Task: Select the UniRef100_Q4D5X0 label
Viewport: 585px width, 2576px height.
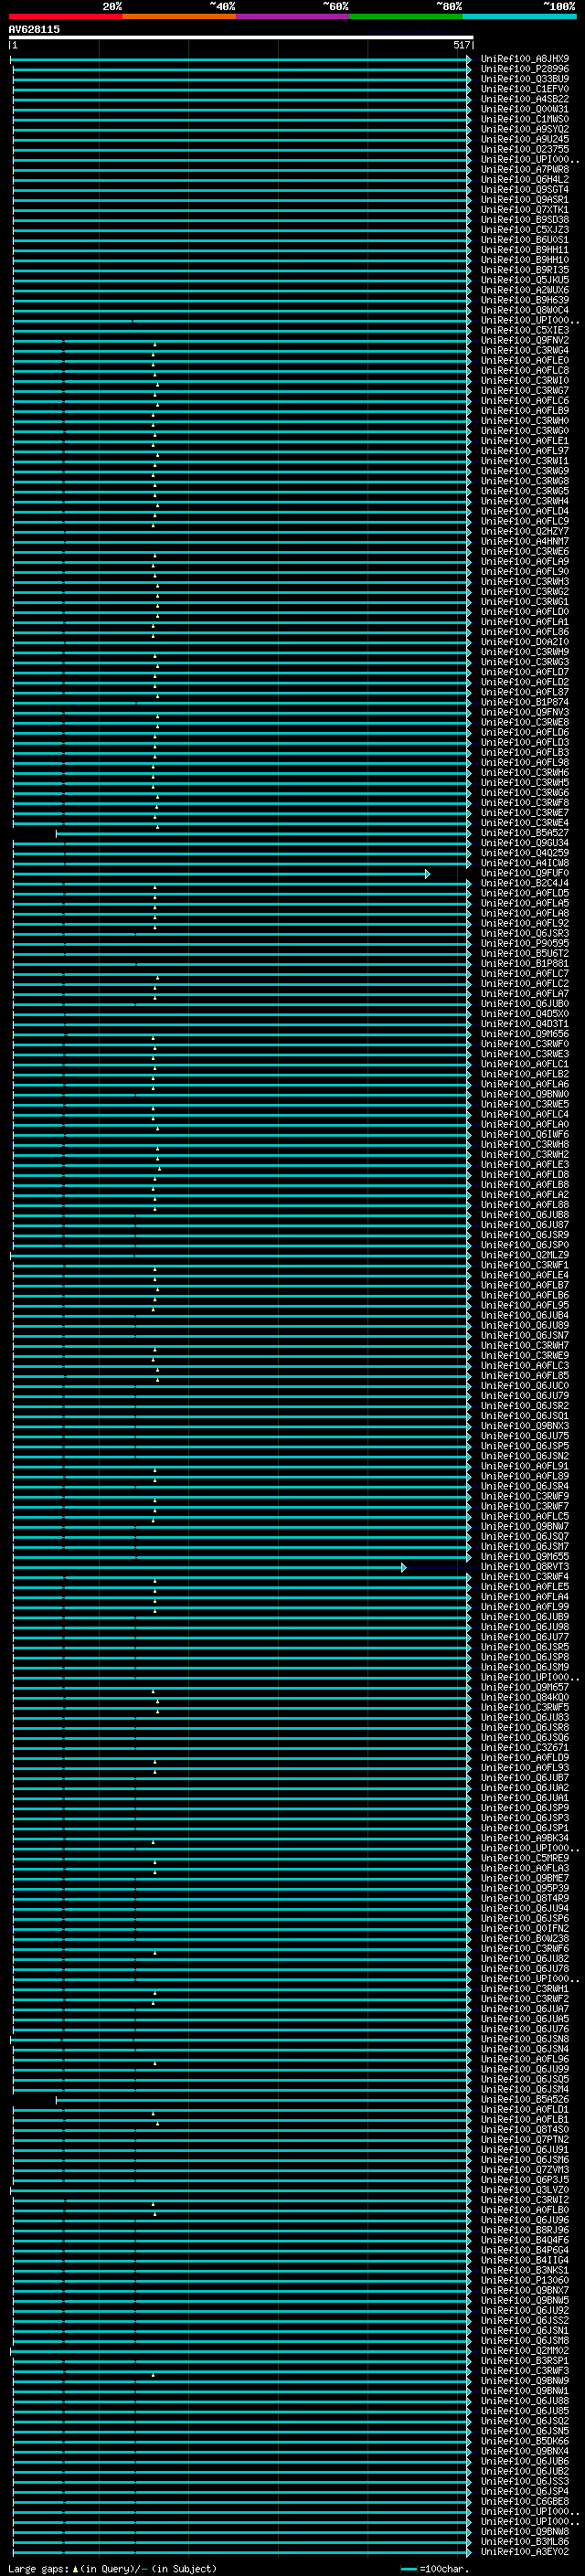Action: (525, 1014)
